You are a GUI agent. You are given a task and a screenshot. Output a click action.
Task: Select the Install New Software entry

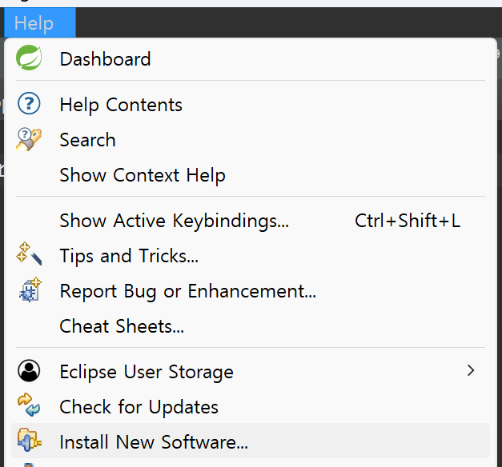tap(154, 442)
